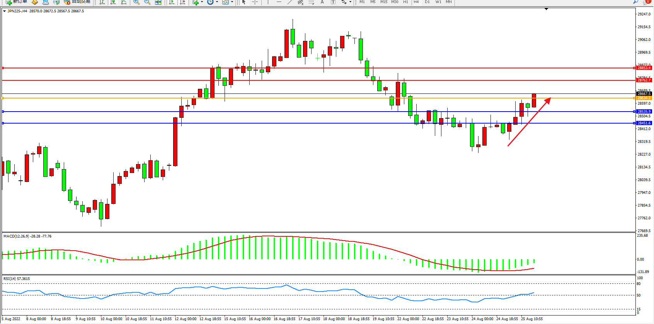Click the Zoom Out magnifier icon
654x324 pixels.
point(147,2)
